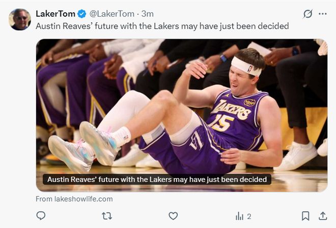The image size is (336, 228).
Task: Like the post with the heart icon
Action: point(173,216)
